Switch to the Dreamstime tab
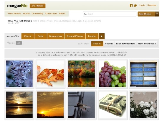 [56, 36]
